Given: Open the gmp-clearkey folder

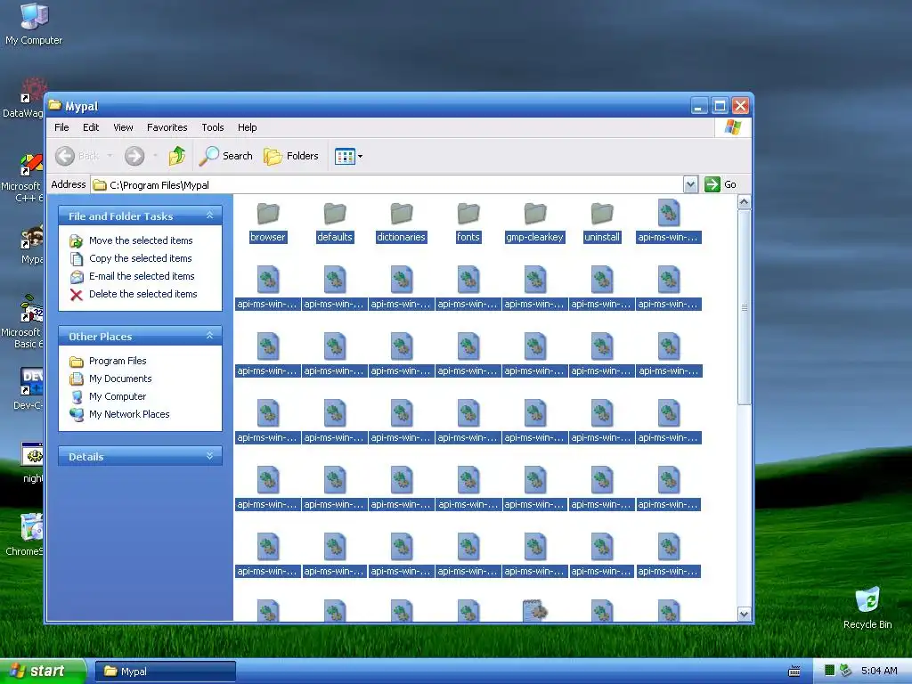Looking at the screenshot, I should pyautogui.click(x=534, y=222).
